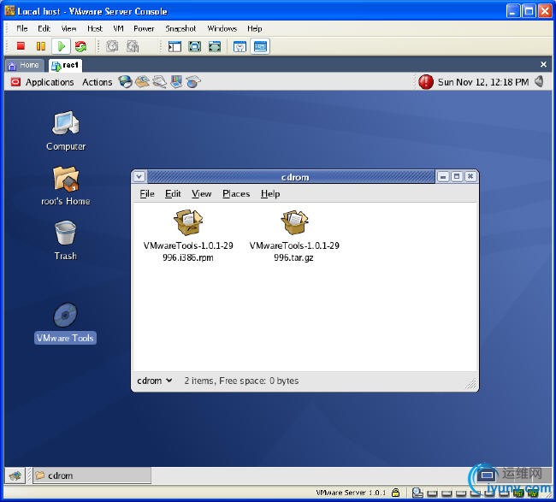Image resolution: width=556 pixels, height=502 pixels.
Task: Click the Revert to Snapshot icon
Action: click(133, 46)
